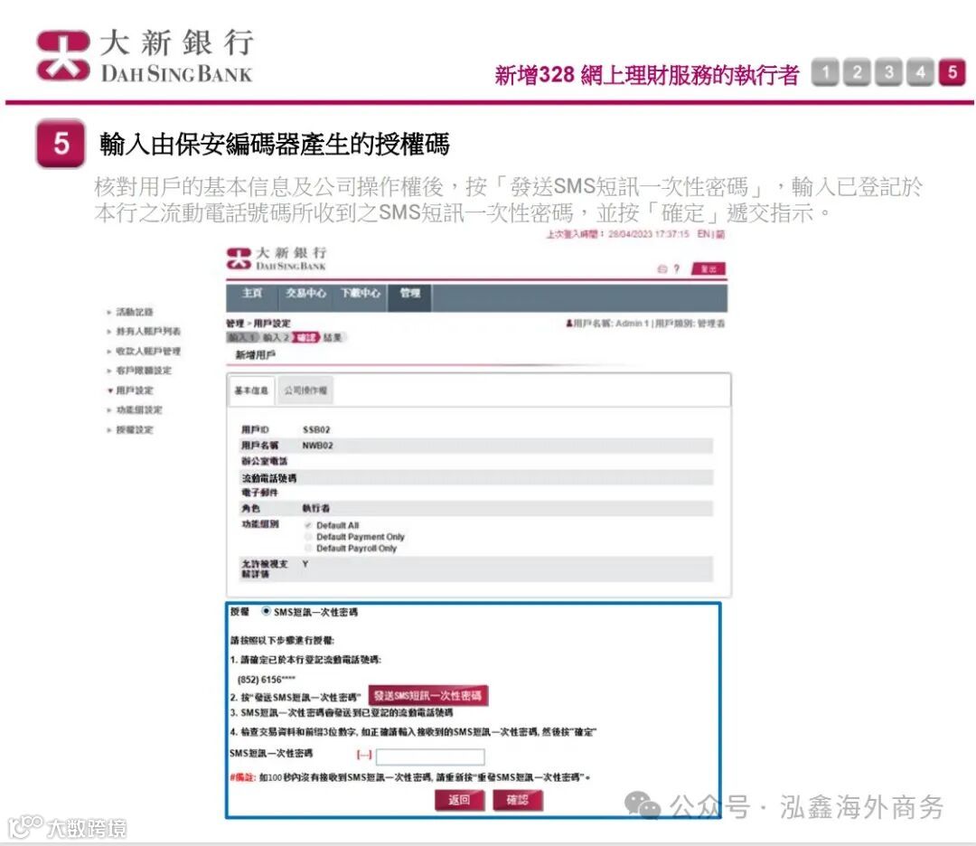Click the 返回 button
This screenshot has height=846, width=976.
coord(459,800)
